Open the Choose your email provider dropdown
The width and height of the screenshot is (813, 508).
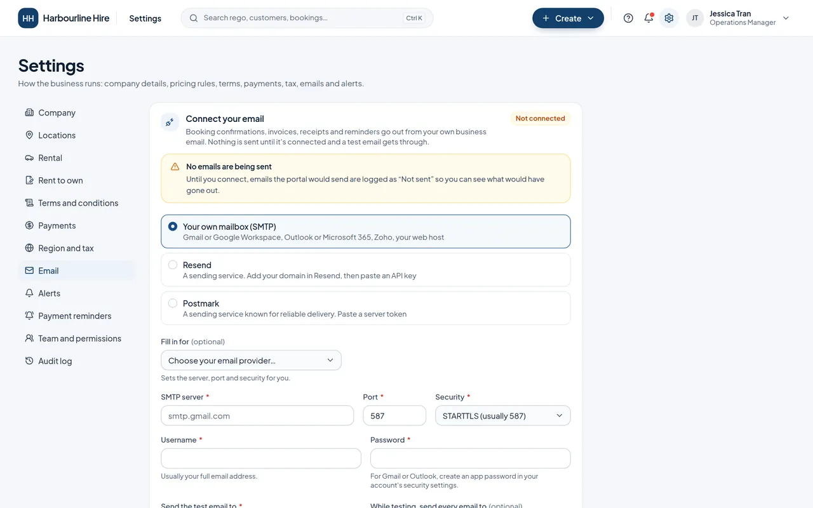point(251,361)
